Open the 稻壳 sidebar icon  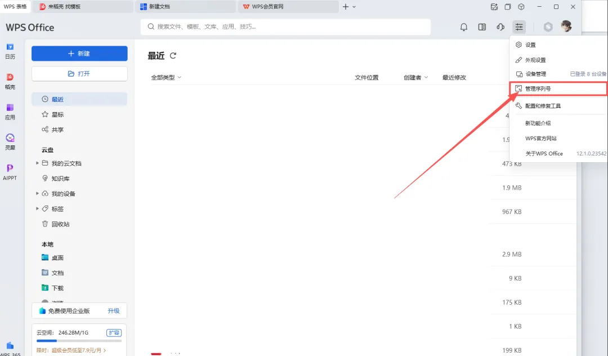pyautogui.click(x=10, y=81)
